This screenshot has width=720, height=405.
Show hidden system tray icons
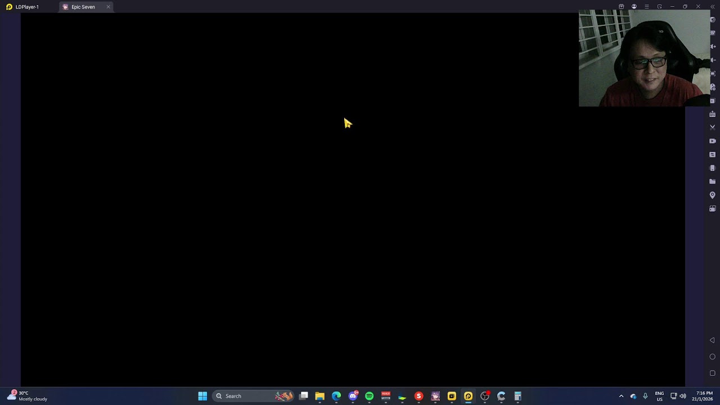tap(621, 396)
